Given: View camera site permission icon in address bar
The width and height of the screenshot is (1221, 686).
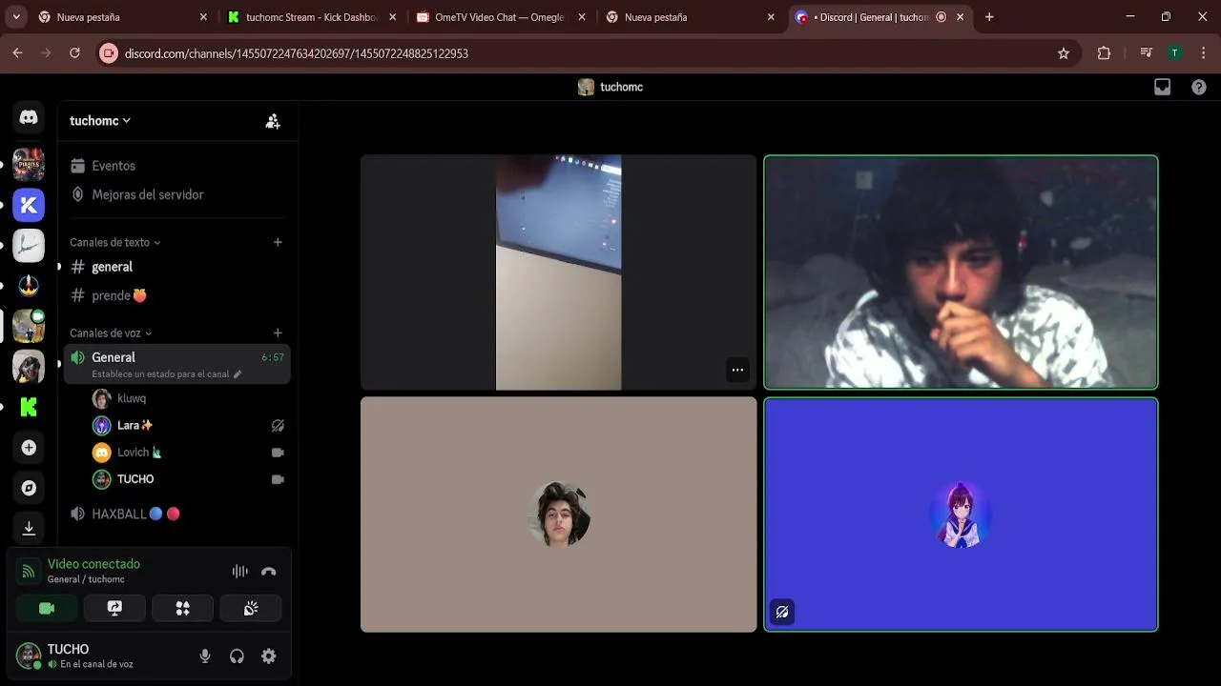Looking at the screenshot, I should (x=108, y=53).
